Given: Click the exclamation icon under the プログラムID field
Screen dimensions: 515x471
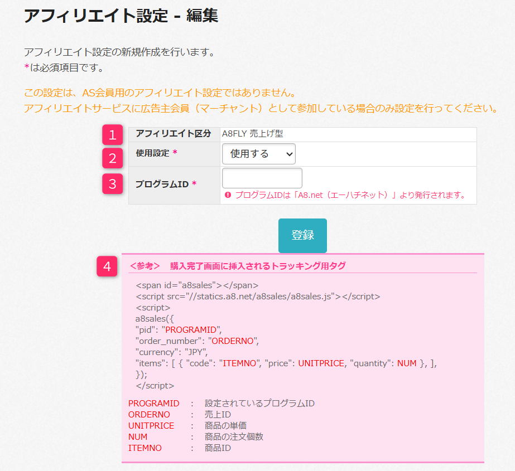Looking at the screenshot, I should (x=228, y=195).
